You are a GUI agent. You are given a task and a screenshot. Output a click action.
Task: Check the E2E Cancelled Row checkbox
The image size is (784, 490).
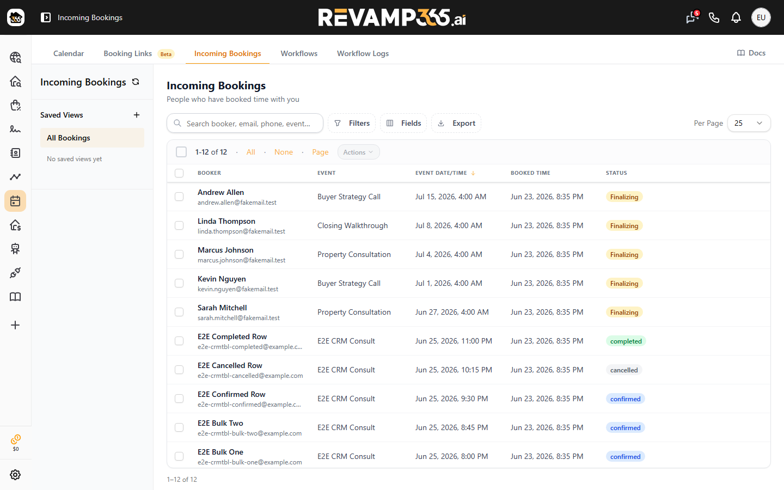coord(179,370)
